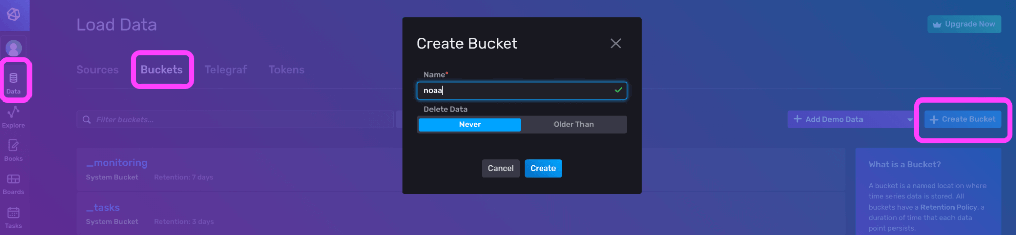This screenshot has height=235, width=1016.
Task: Switch to the Buckets tab
Action: click(x=162, y=70)
